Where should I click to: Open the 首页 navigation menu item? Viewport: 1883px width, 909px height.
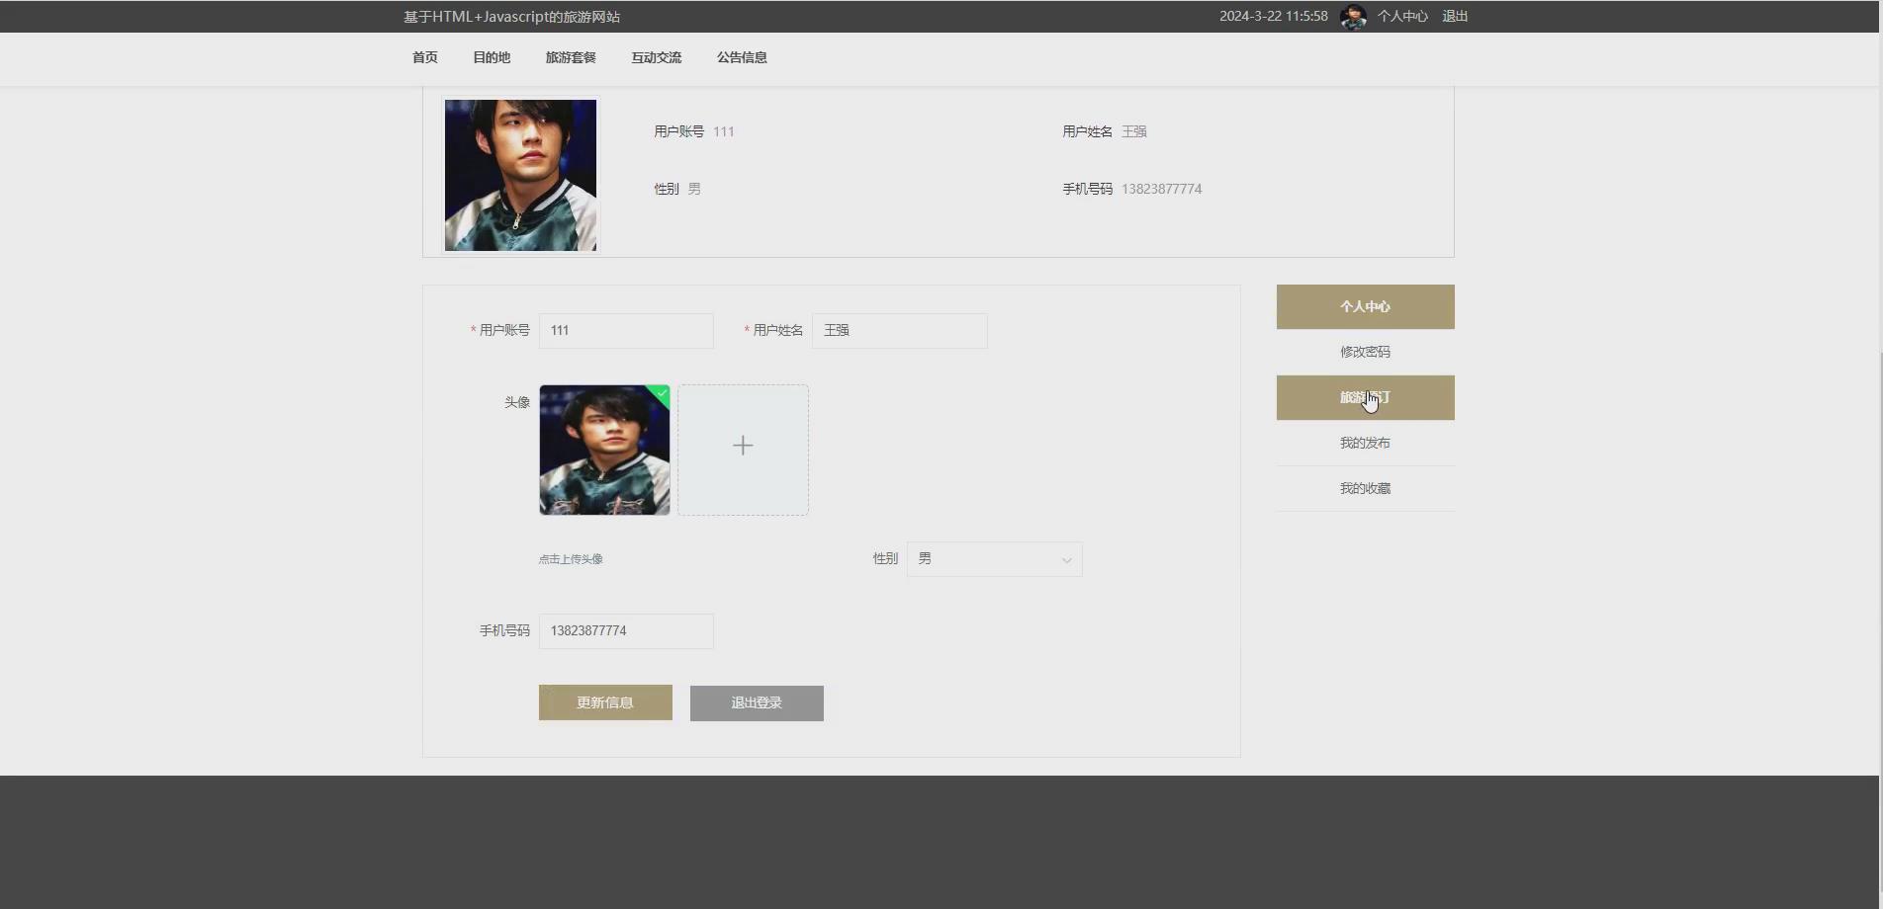point(424,57)
